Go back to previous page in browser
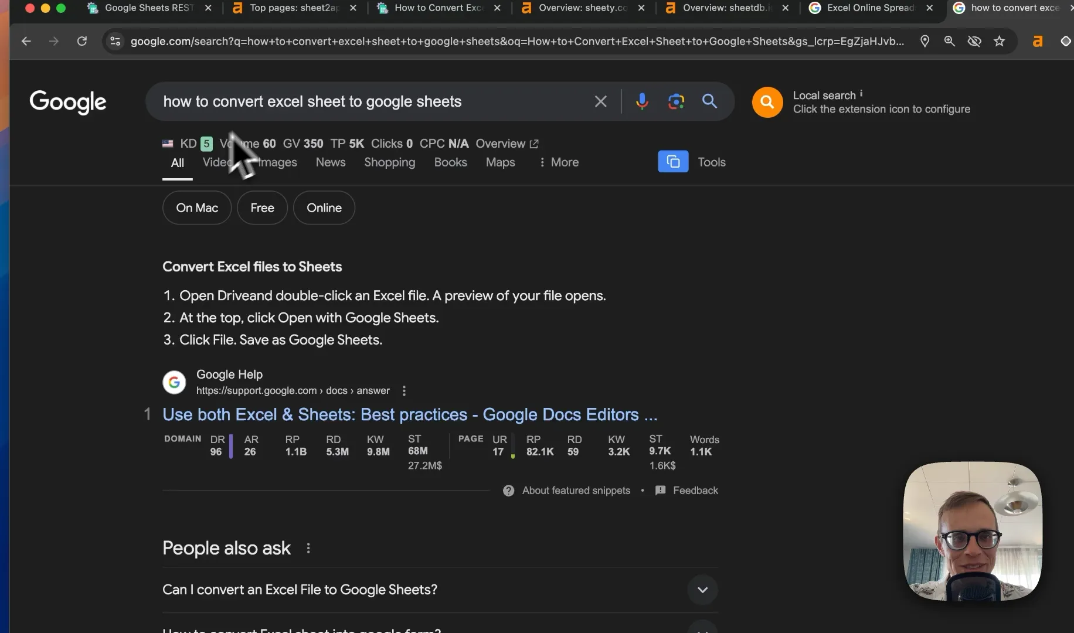 (x=26, y=41)
